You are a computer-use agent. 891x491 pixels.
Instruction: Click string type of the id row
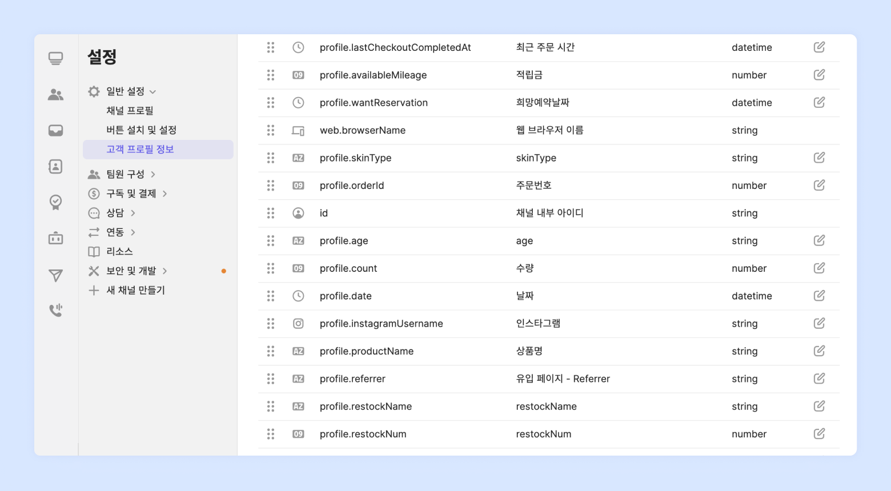pos(744,213)
